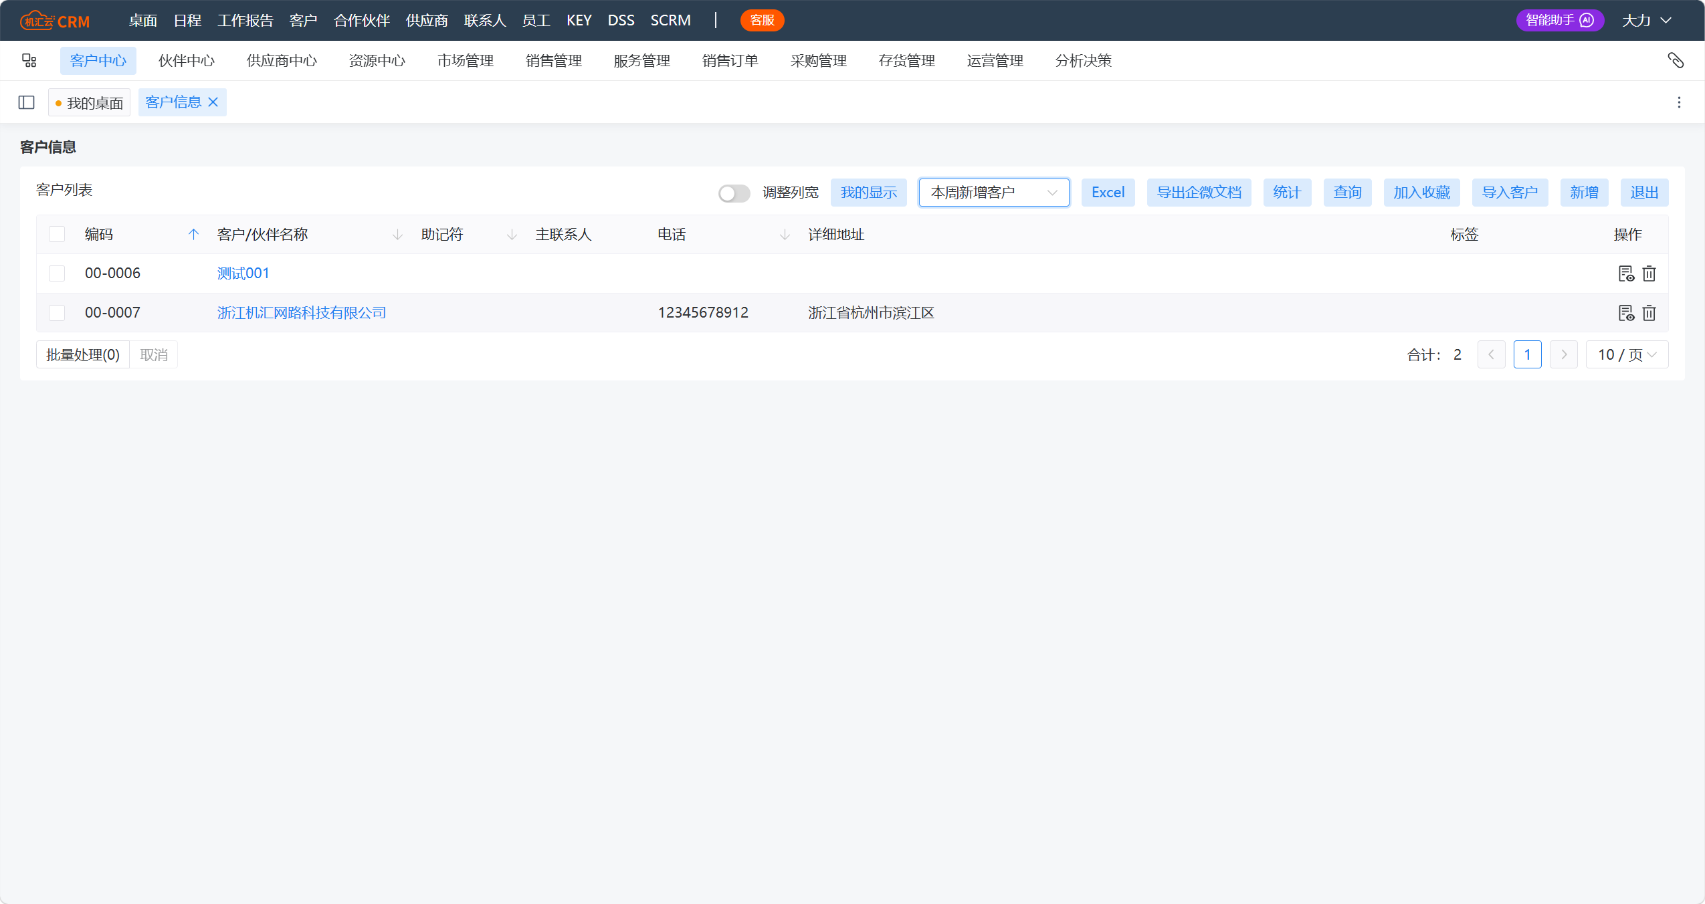Switch to 分析决策 module
This screenshot has width=1705, height=904.
[1084, 61]
